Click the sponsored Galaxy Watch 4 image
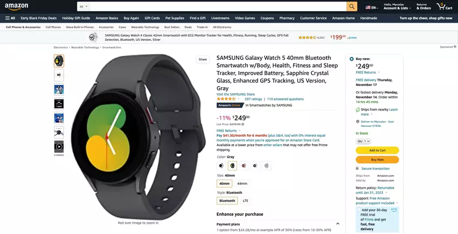 pos(93,37)
